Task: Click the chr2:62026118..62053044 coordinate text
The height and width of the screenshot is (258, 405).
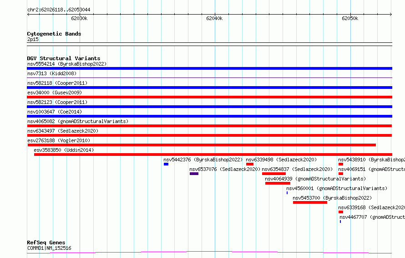Action: (59, 10)
